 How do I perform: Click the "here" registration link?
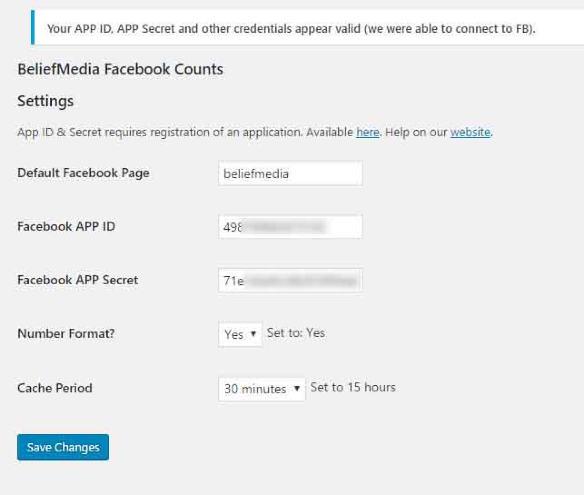pyautogui.click(x=368, y=132)
